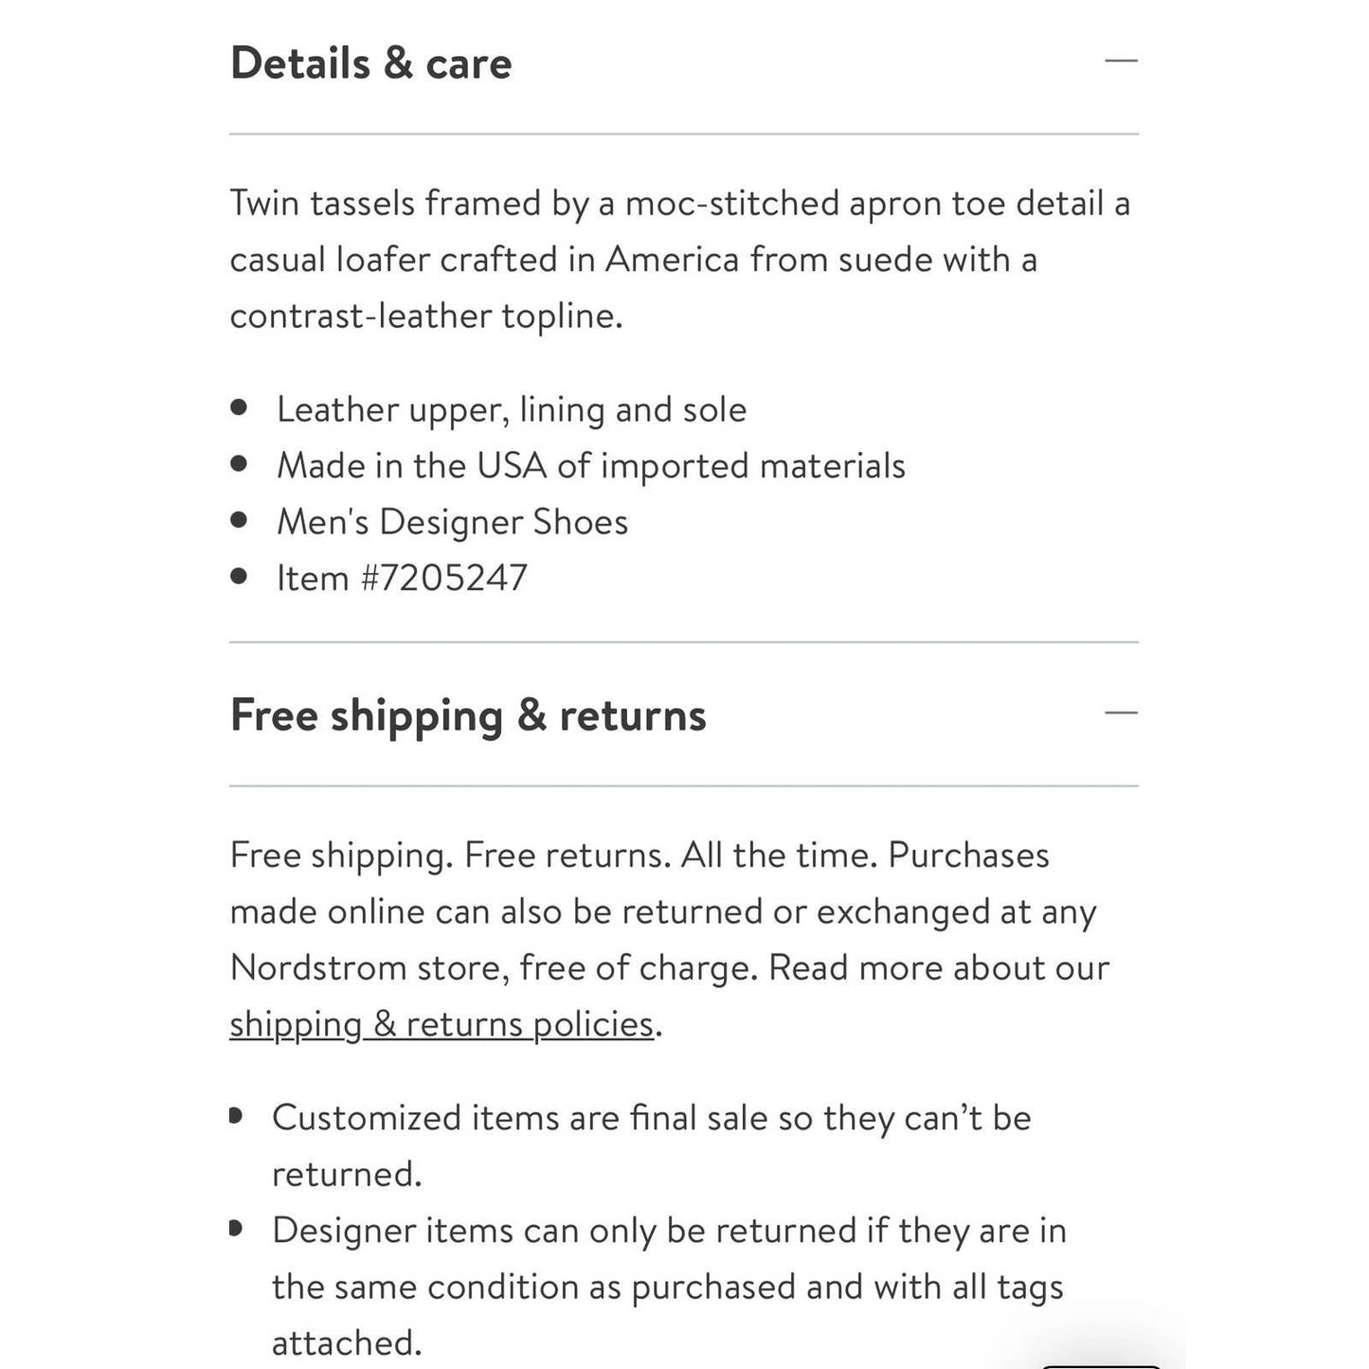This screenshot has height=1369, width=1369.
Task: Click the Twin tassels product description paragraph
Action: 679,260
